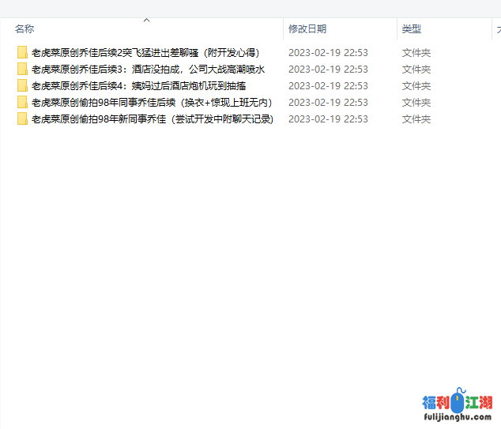
Task: Click empty white space below the folder list
Action: [237, 261]
